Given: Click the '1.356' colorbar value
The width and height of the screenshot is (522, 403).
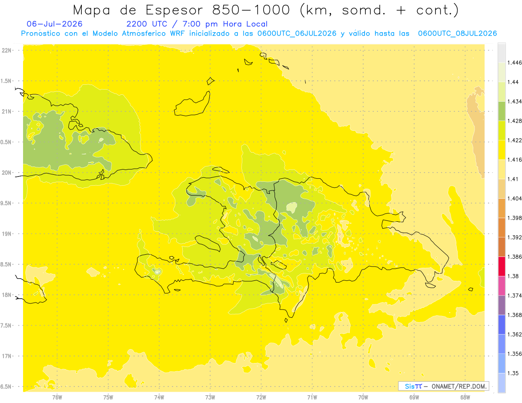Looking at the screenshot, I should tap(515, 354).
